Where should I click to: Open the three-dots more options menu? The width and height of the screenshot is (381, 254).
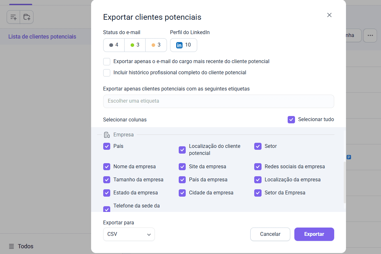point(370,35)
